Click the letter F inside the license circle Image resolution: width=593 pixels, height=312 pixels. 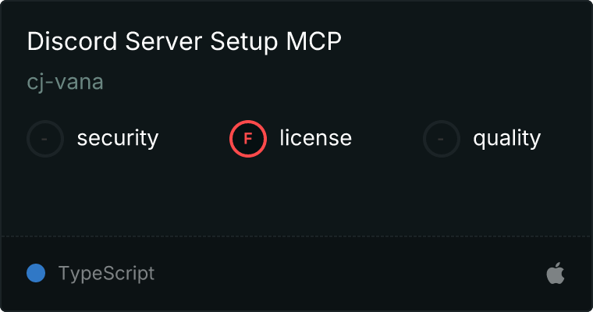[x=248, y=139]
